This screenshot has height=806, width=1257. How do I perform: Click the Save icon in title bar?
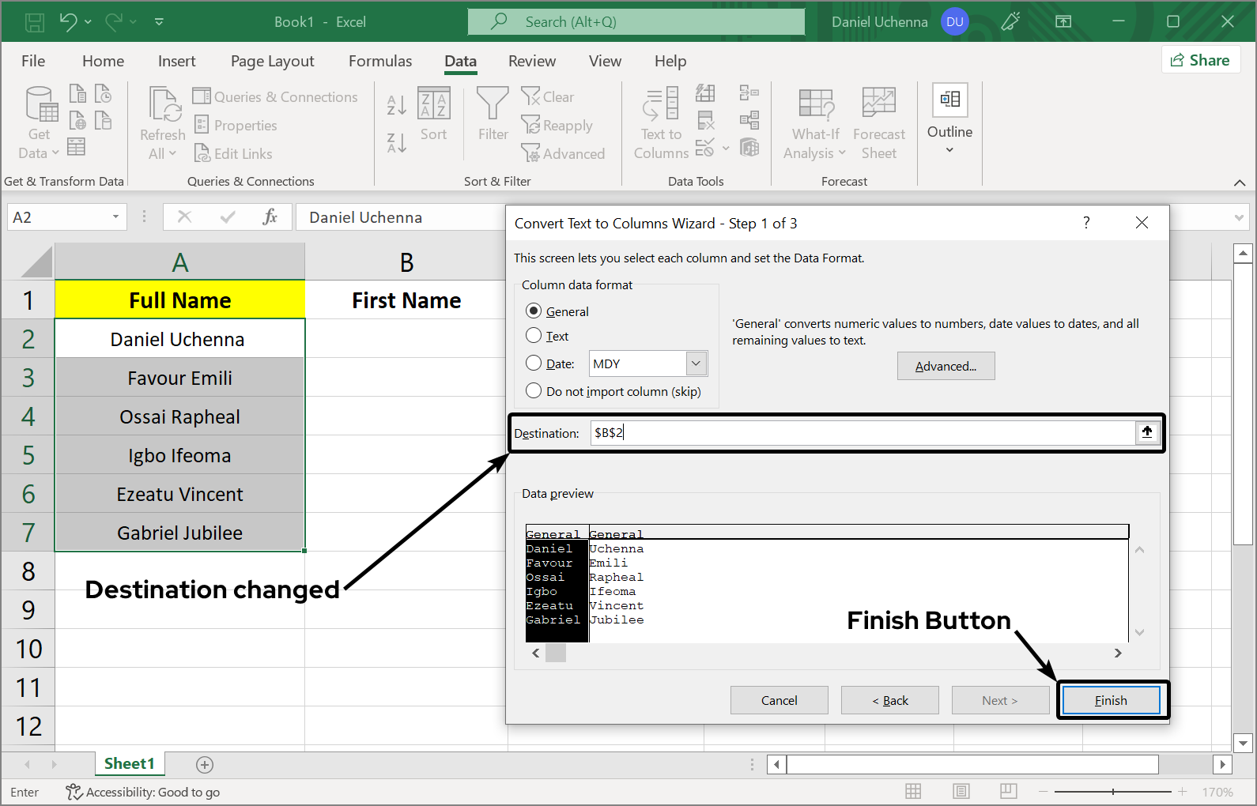35,22
